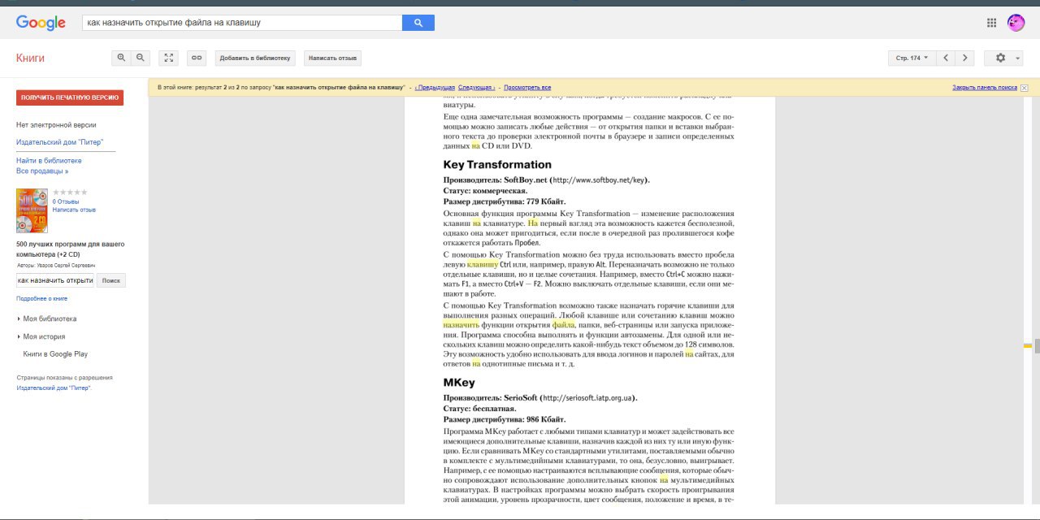Zoom out of the book page
This screenshot has width=1040, height=520.
tap(141, 58)
